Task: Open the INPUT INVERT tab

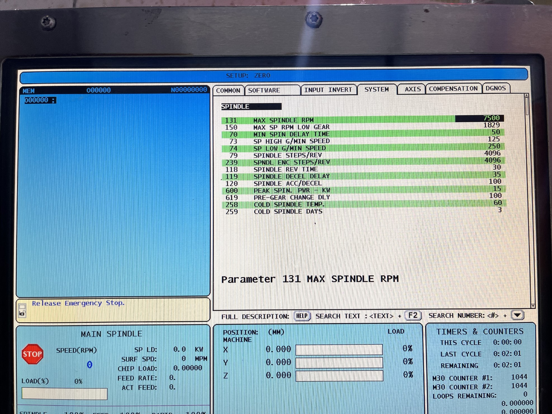Action: [x=328, y=90]
